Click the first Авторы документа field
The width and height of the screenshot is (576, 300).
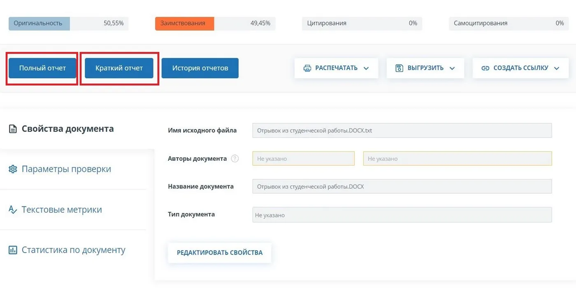(x=304, y=159)
